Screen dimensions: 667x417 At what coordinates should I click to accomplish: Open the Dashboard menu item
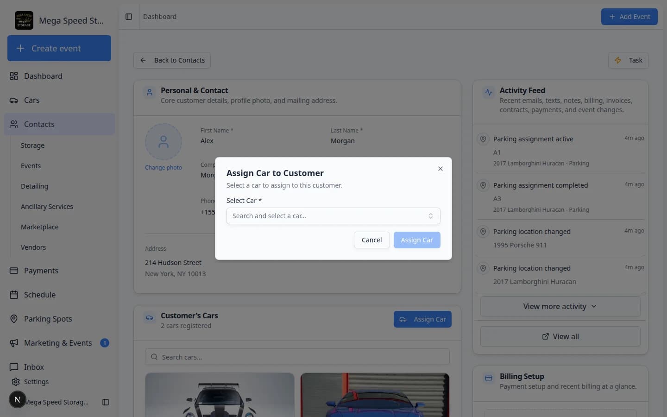[x=59, y=76]
